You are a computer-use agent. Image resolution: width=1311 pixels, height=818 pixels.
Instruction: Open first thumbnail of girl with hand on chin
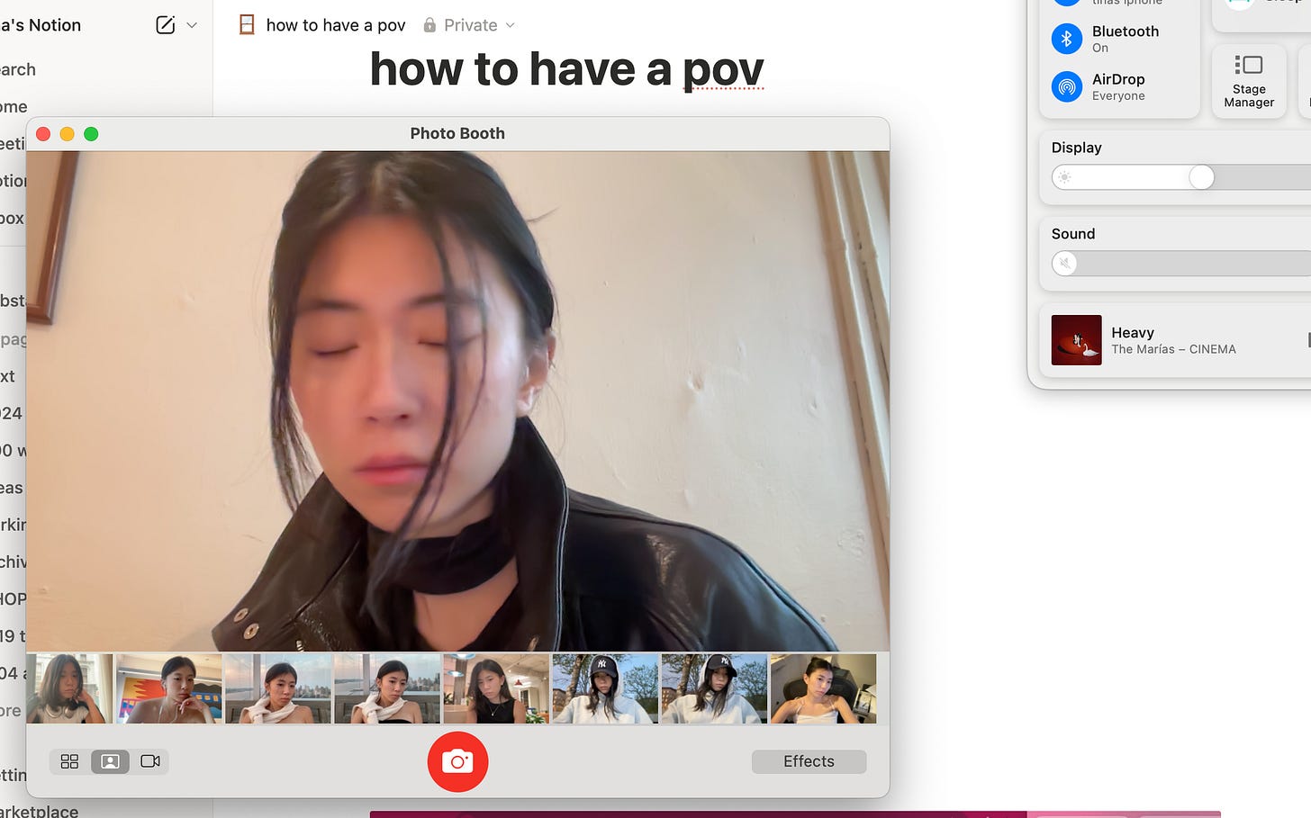[69, 688]
